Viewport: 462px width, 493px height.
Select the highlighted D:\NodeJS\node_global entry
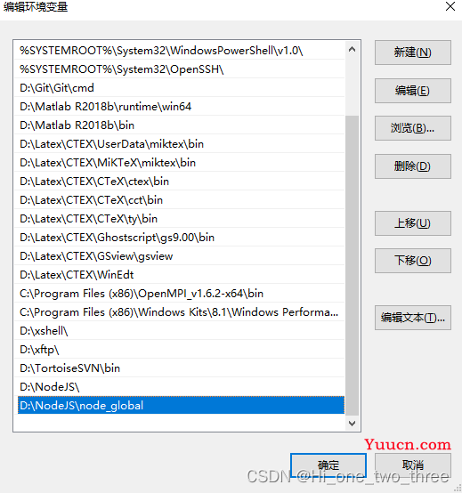(x=181, y=405)
